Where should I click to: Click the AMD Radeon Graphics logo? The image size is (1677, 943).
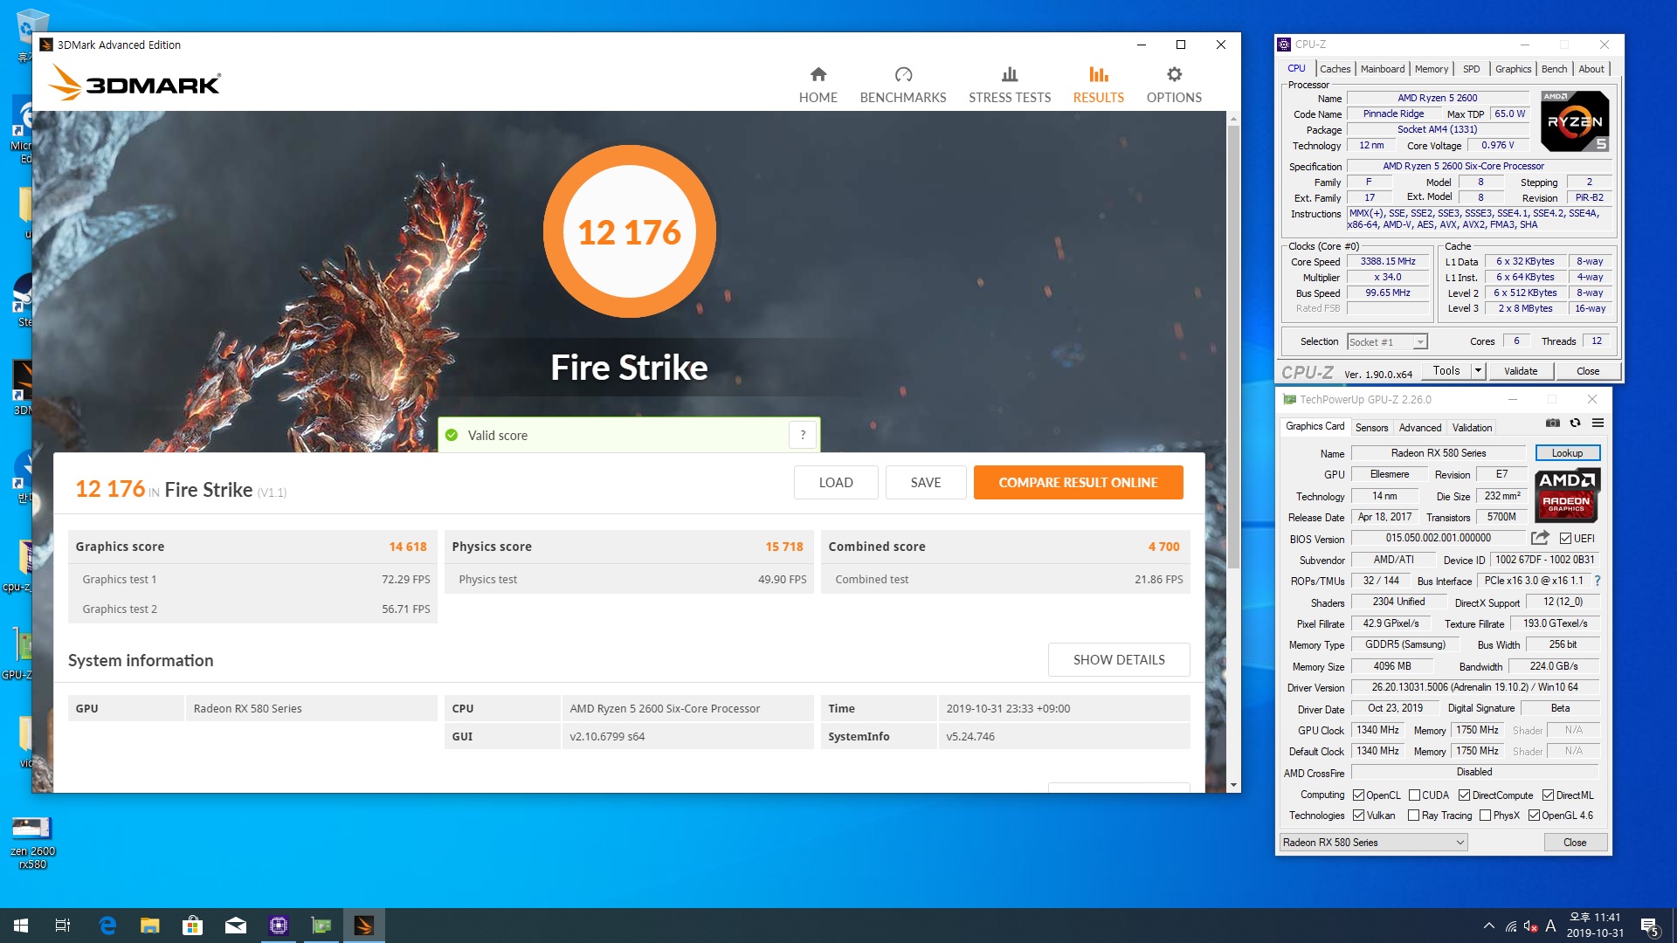(x=1568, y=494)
